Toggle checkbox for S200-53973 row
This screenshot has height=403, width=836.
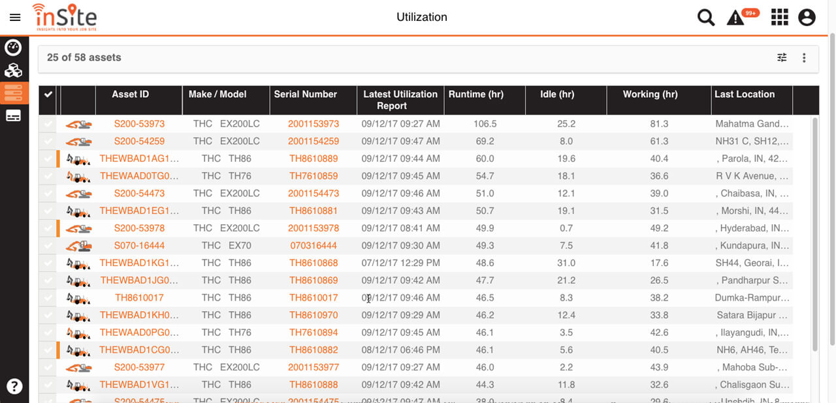[x=48, y=124]
